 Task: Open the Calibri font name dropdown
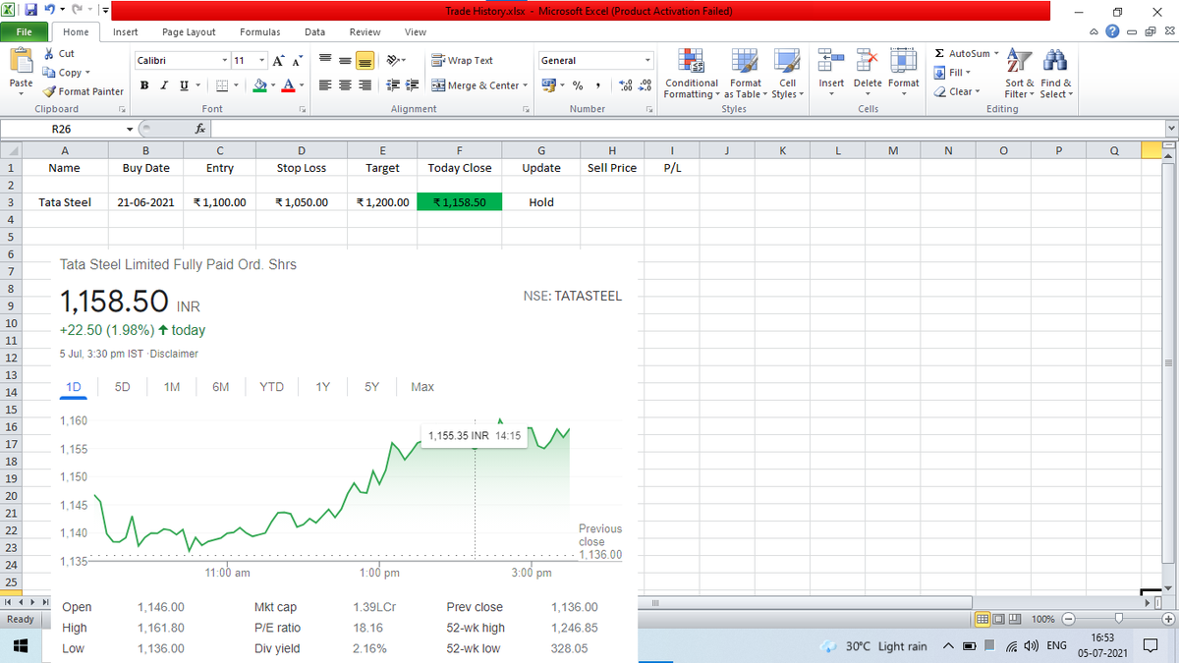224,60
